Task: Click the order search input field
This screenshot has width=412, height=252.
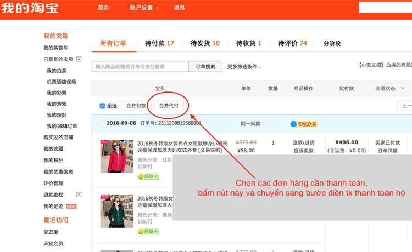Action: point(140,66)
